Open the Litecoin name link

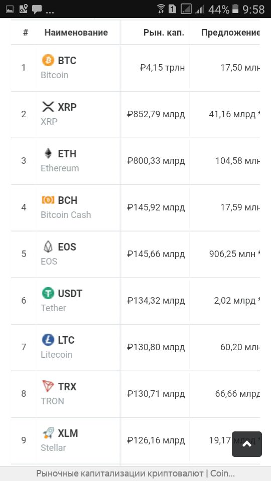click(57, 355)
